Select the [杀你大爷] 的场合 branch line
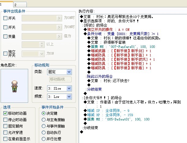 (x=102, y=98)
